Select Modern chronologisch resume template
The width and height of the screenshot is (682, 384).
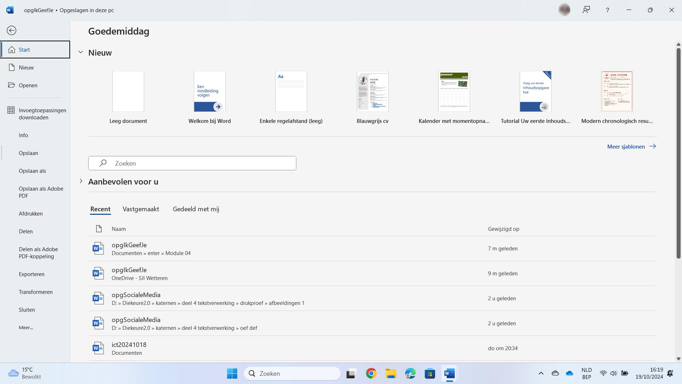point(617,98)
